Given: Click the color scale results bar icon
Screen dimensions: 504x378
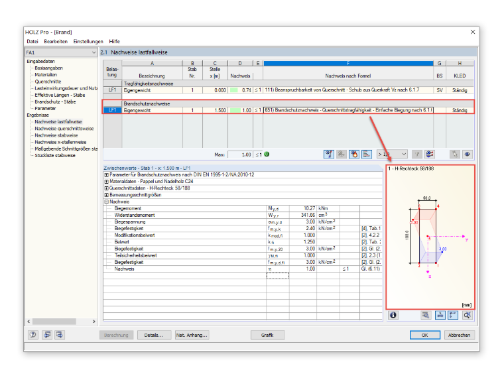Looking at the screenshot, I should [367, 155].
